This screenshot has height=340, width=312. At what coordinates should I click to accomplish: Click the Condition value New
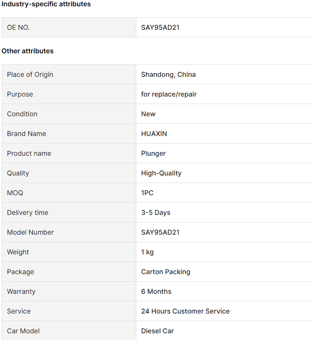(x=148, y=114)
